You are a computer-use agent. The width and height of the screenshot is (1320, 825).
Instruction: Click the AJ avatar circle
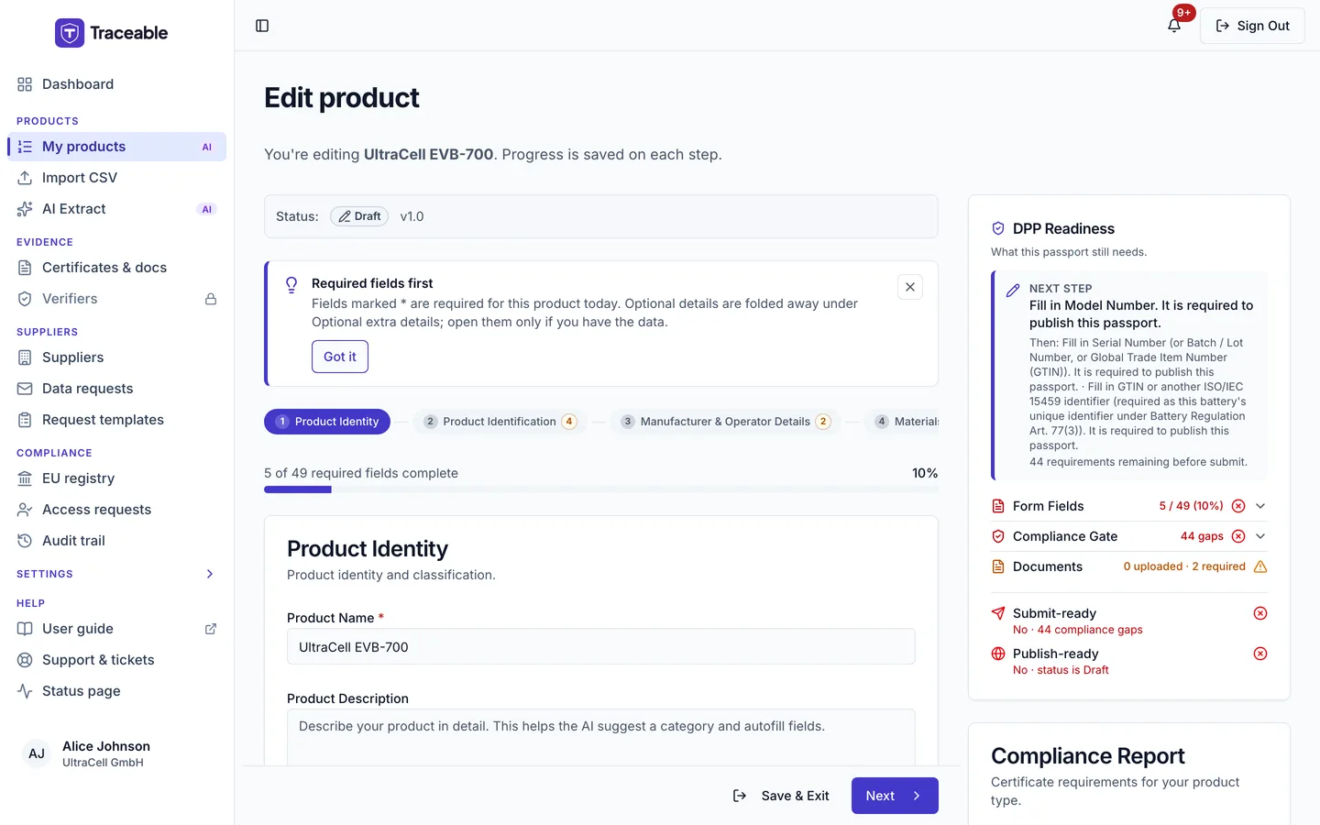[x=37, y=753]
